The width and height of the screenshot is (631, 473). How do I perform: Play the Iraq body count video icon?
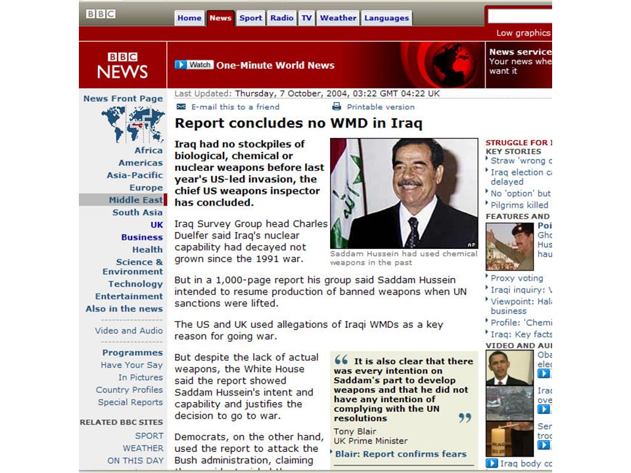click(x=492, y=463)
